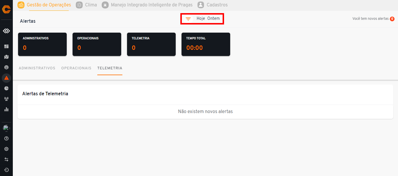
Task: Click the pest bug icon for Manejo Integrado
Action: pyautogui.click(x=105, y=5)
